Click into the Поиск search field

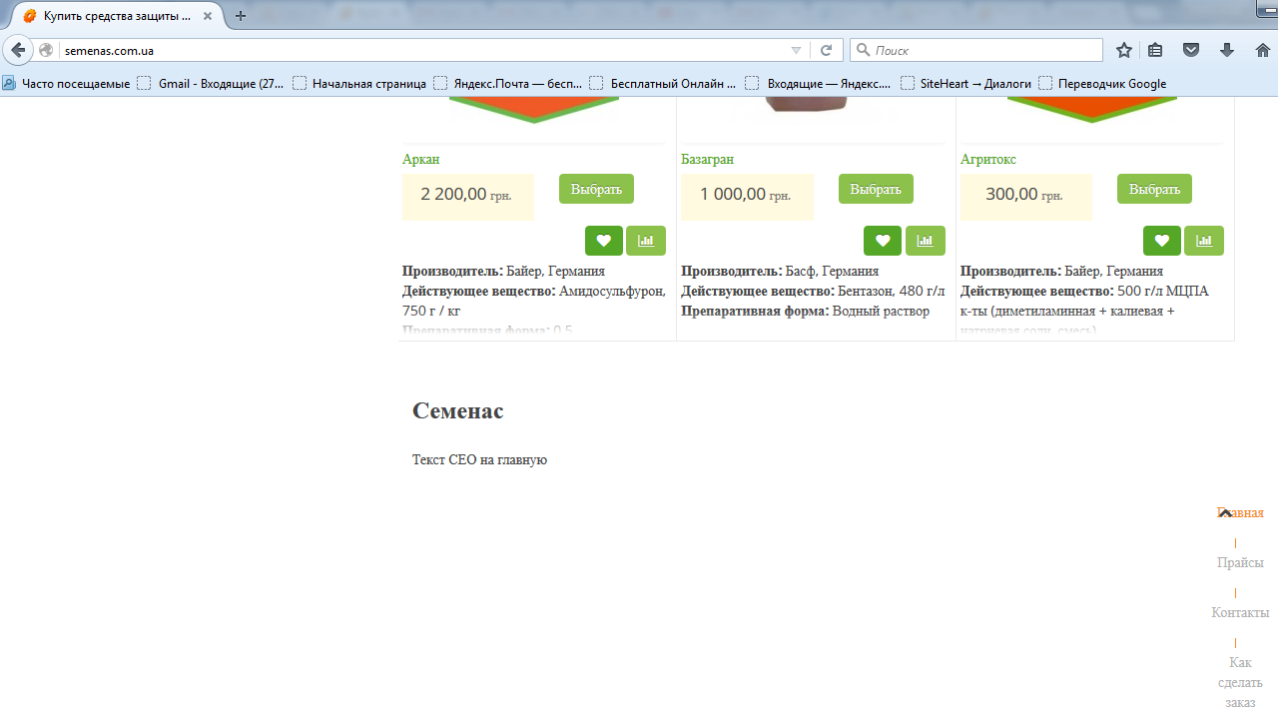coord(983,50)
